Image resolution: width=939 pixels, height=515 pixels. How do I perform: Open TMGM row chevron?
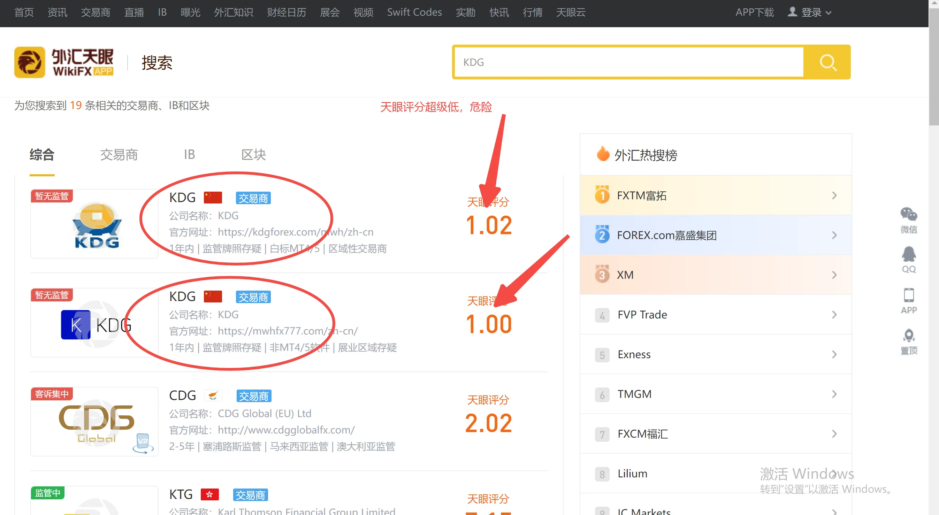point(834,394)
